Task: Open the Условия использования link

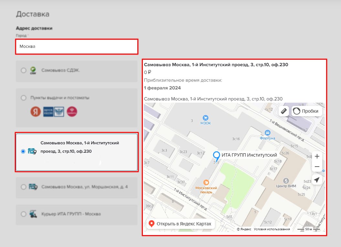Action: click(x=272, y=229)
